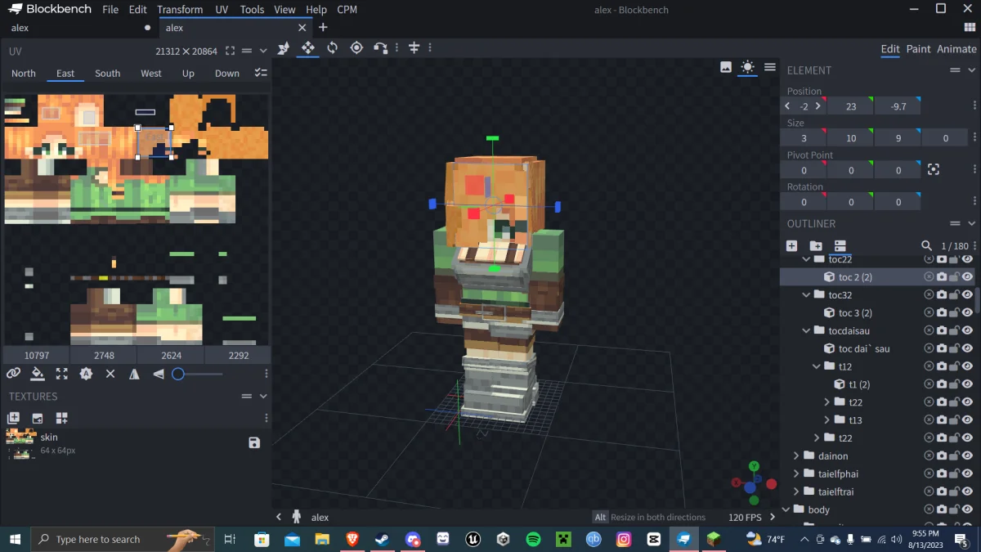The height and width of the screenshot is (552, 981).
Task: Open Steam from the taskbar
Action: point(382,539)
